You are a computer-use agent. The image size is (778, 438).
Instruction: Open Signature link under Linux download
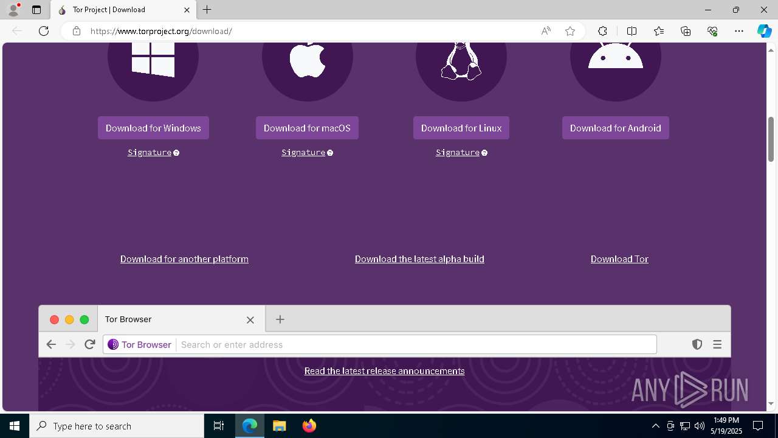tap(458, 153)
